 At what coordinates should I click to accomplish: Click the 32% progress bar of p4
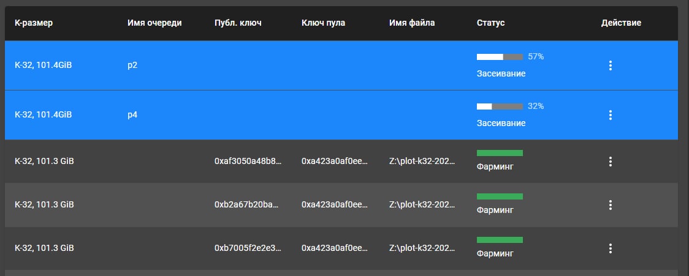pos(500,106)
